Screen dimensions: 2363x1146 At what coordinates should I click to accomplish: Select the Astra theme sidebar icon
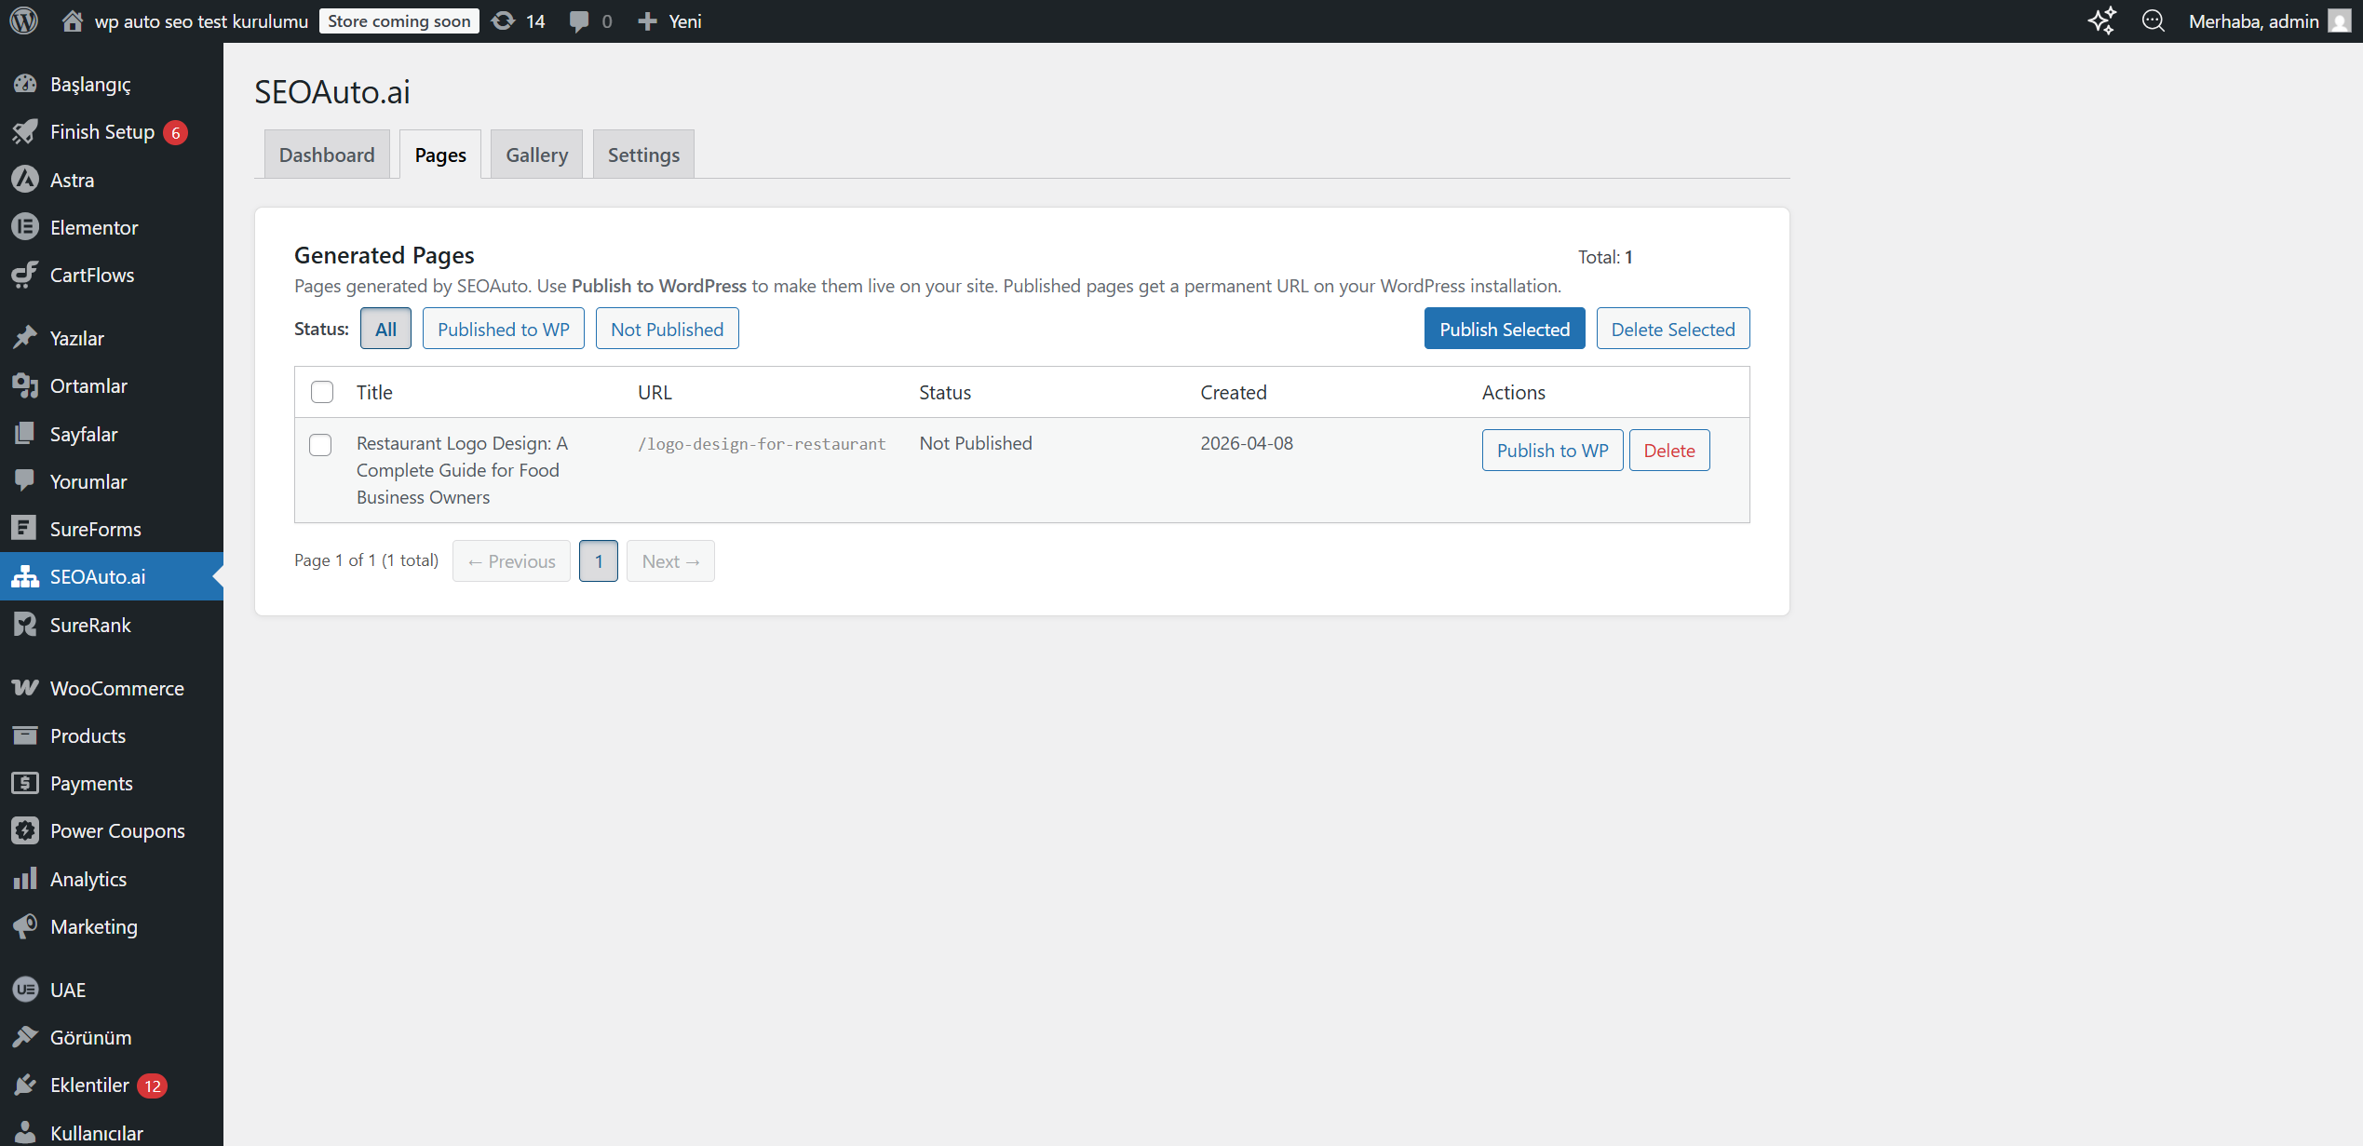[x=25, y=180]
